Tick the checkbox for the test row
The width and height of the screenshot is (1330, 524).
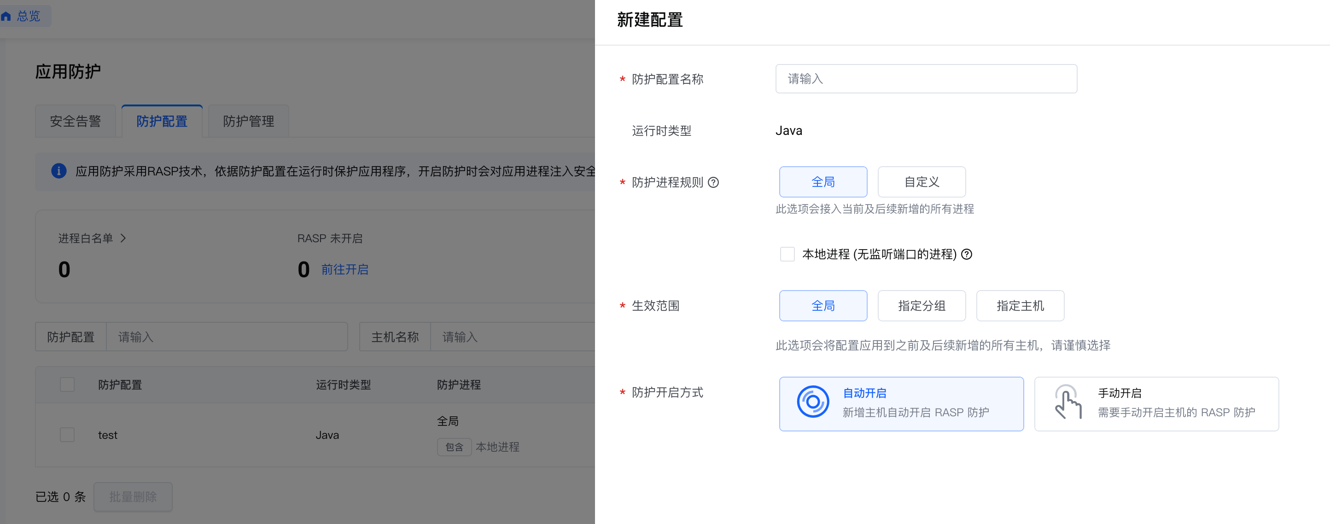(x=67, y=435)
